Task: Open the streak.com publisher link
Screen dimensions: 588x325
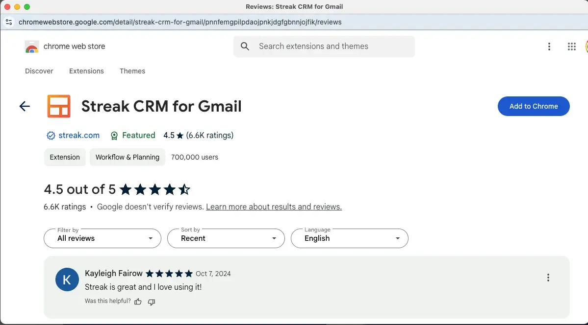Action: 79,136
